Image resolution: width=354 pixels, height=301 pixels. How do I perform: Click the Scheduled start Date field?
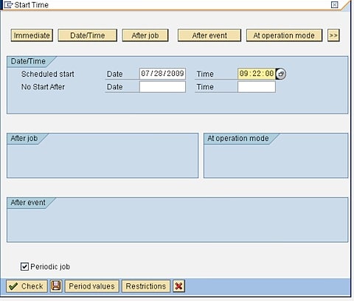click(162, 74)
